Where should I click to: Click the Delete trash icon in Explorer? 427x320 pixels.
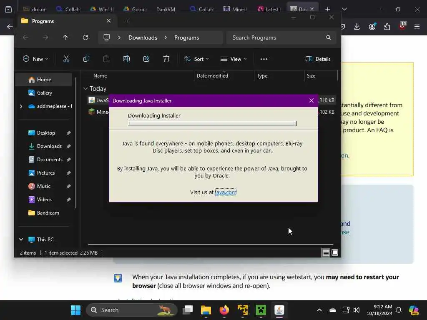point(166,59)
